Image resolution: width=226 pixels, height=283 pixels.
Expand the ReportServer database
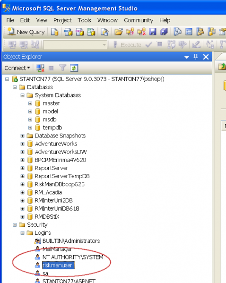pyautogui.click(x=22, y=168)
